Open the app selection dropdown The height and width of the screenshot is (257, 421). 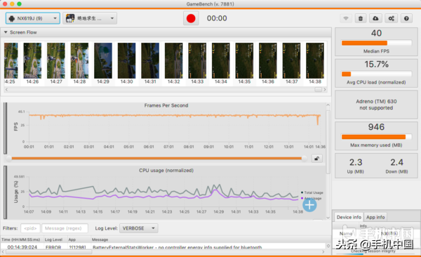[90, 18]
